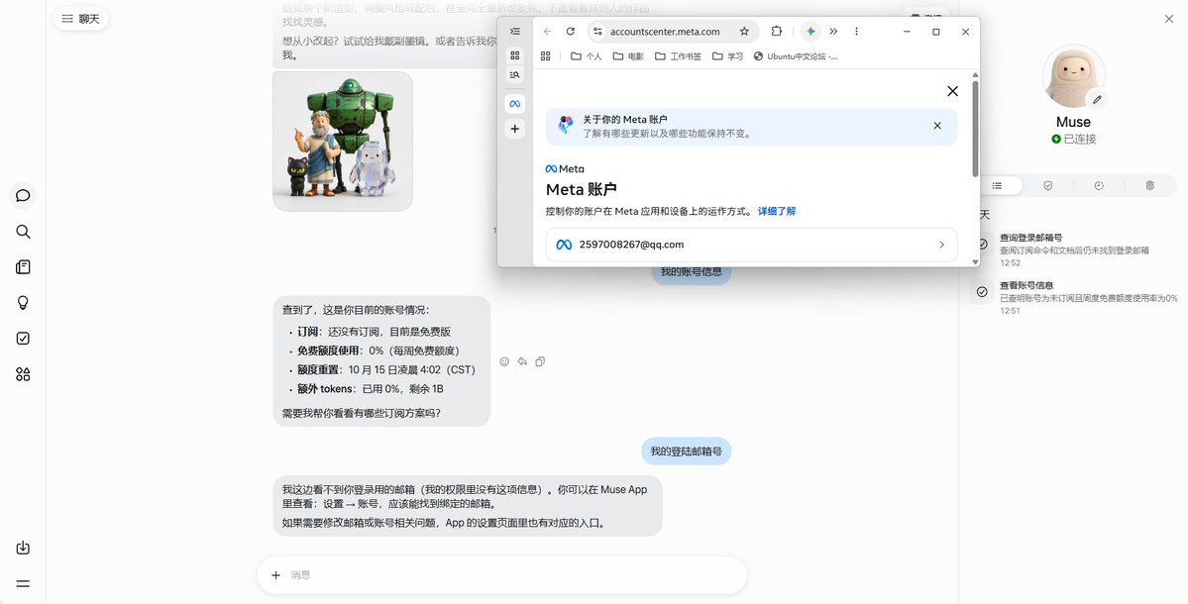This screenshot has width=1188, height=604.
Task: Switch to the list tab in the Muse panel
Action: 997,185
